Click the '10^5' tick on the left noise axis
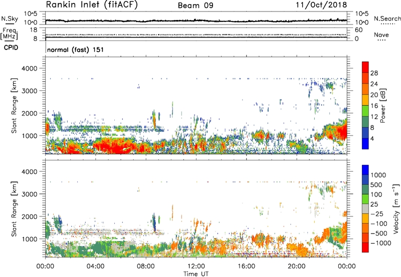401x277 pixels. point(31,14)
